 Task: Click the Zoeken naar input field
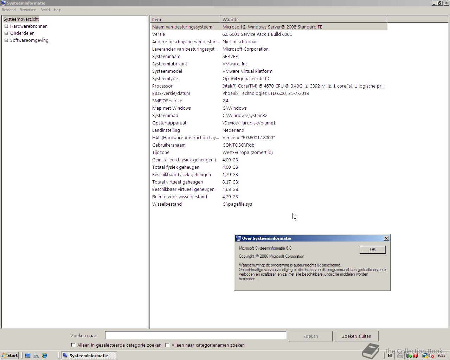(x=196, y=336)
